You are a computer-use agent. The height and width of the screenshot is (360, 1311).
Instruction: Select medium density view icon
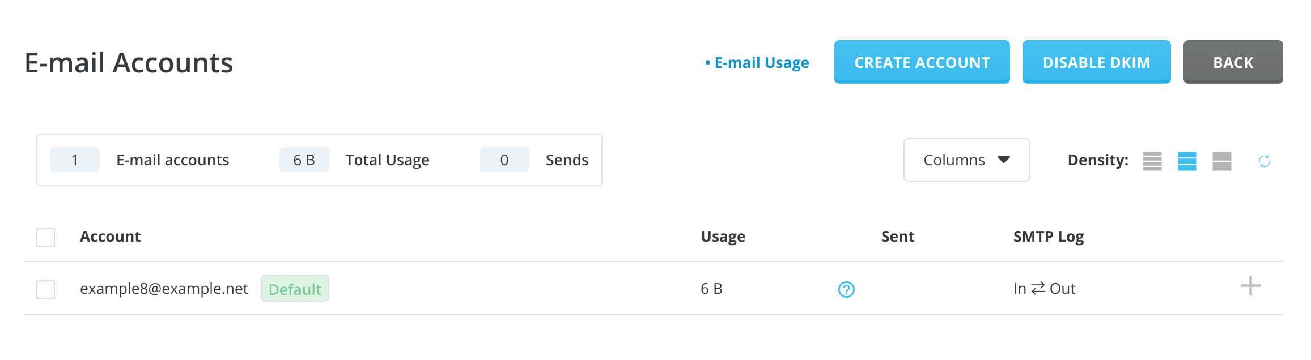click(1187, 161)
